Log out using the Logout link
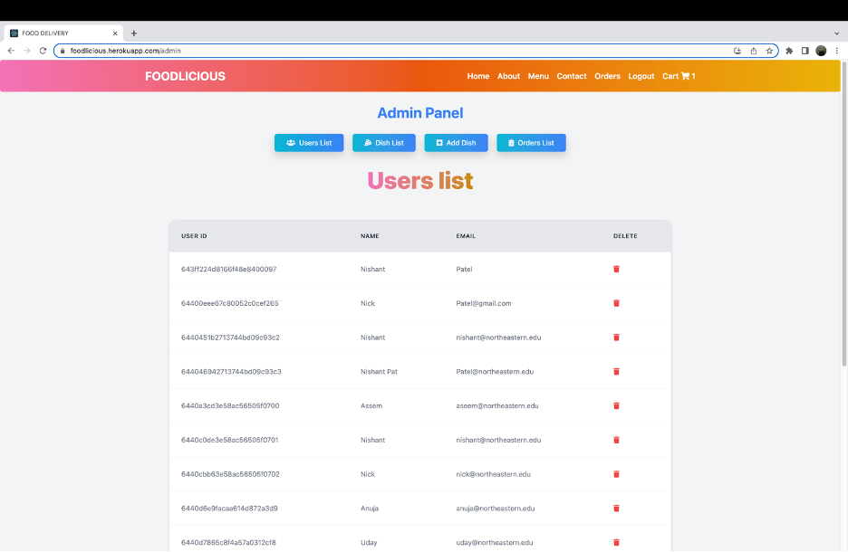This screenshot has height=552, width=848. click(641, 76)
